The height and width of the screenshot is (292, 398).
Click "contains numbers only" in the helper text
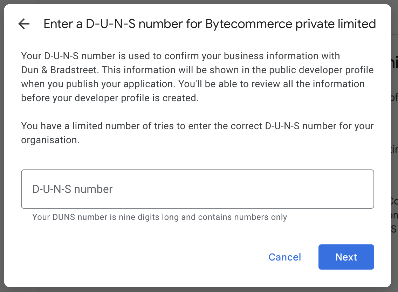point(242,217)
